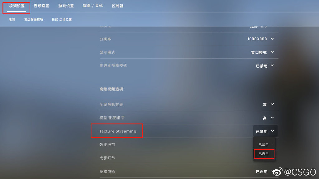Screen dimensions: 319x179
Task: Click the Texture Streaming setting label
Action: point(118,131)
